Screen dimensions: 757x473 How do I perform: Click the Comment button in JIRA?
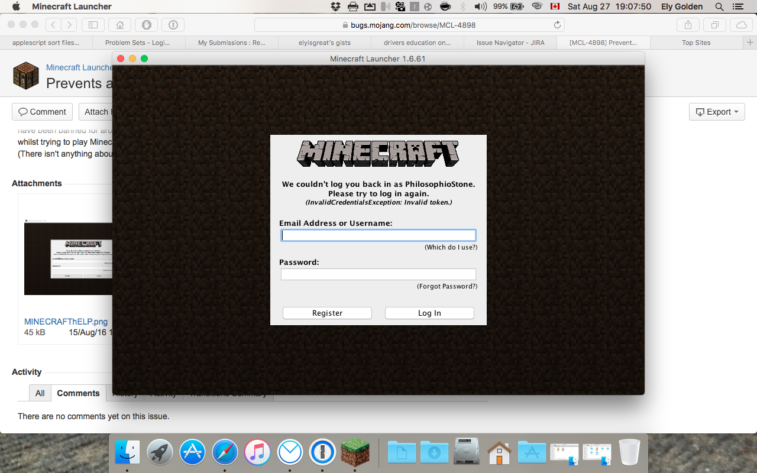42,112
